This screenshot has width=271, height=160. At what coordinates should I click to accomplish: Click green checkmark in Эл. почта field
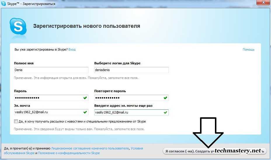click(x=85, y=112)
